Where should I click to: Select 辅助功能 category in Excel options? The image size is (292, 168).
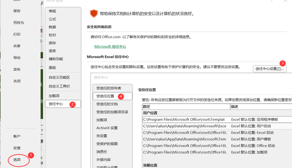[x=63, y=59]
